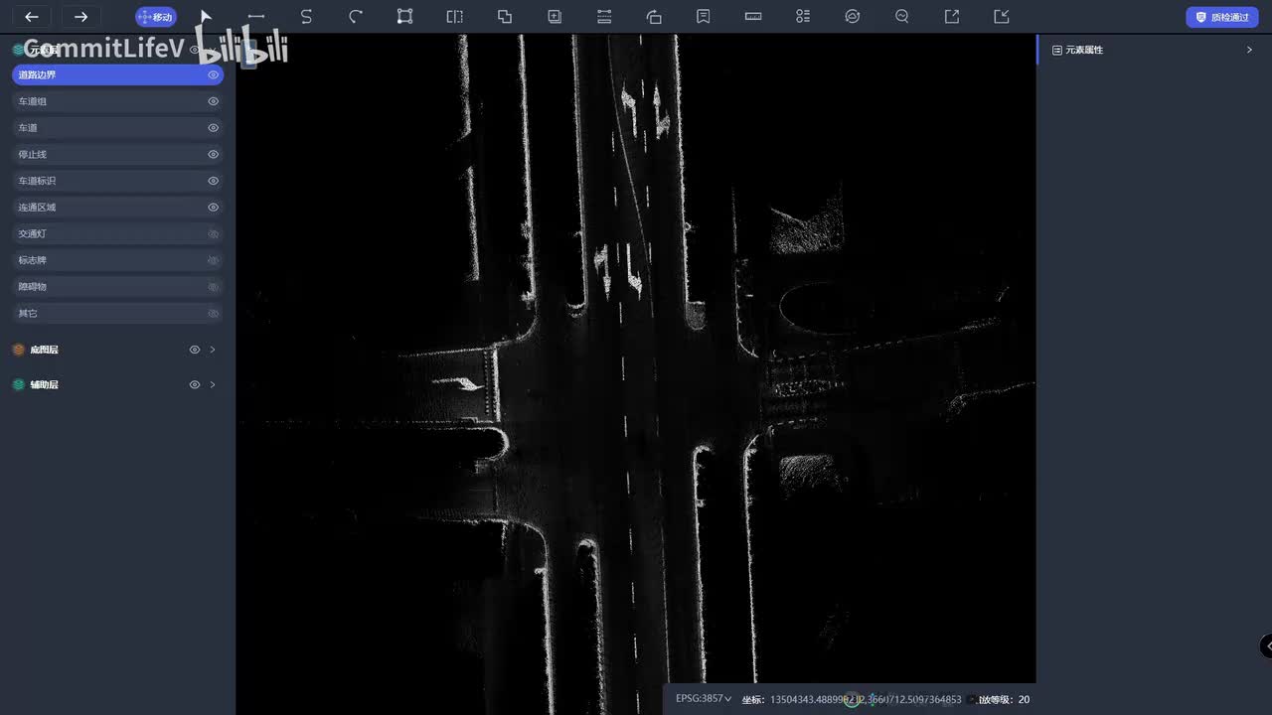Select the 车道组 layer row

click(117, 101)
